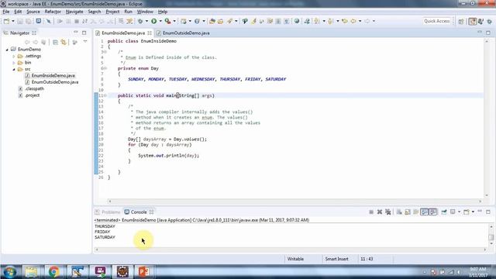The image size is (496, 279).
Task: Open the File menu
Action: click(6, 12)
